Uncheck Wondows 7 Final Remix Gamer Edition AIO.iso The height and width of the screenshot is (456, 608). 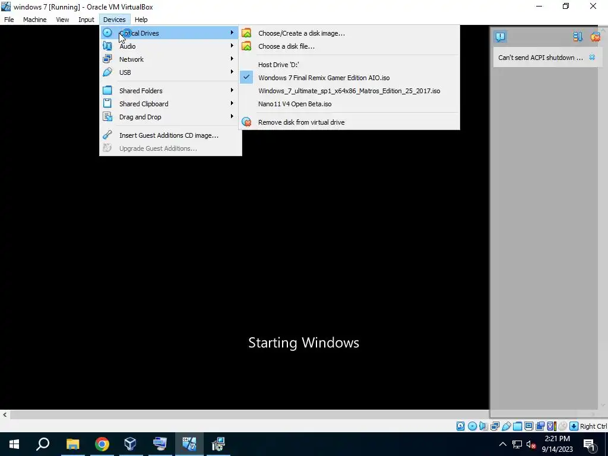[x=349, y=78]
